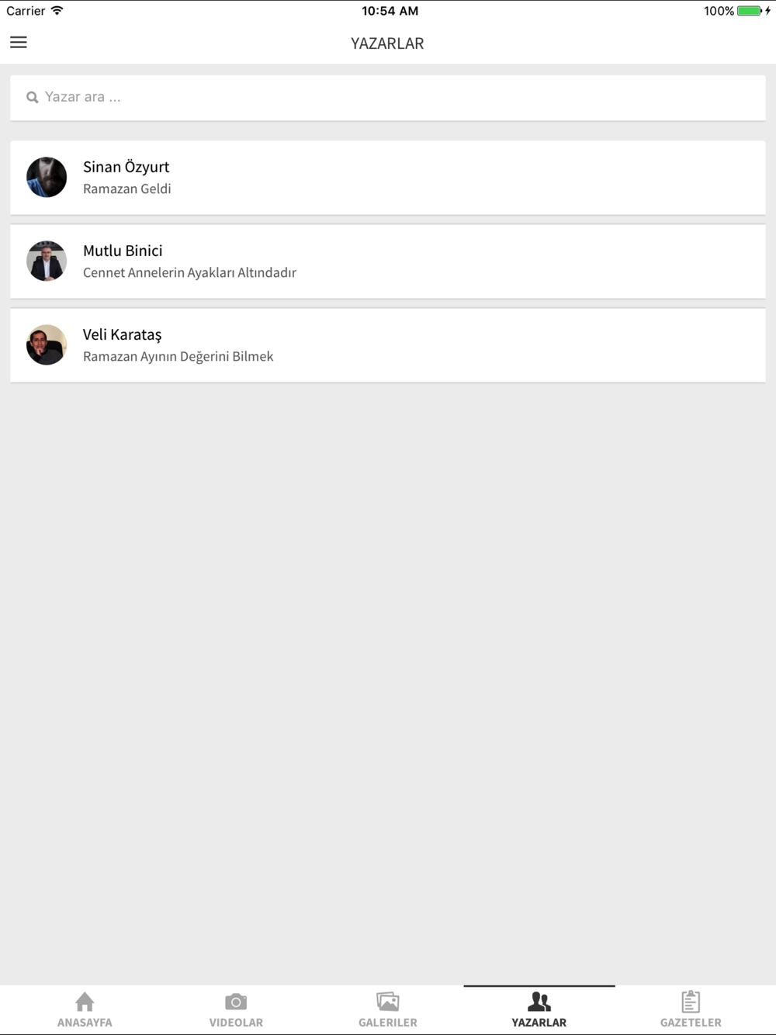Switch to the VIDEOLAR tab label
Viewport: 776px width, 1035px height.
tap(236, 1023)
